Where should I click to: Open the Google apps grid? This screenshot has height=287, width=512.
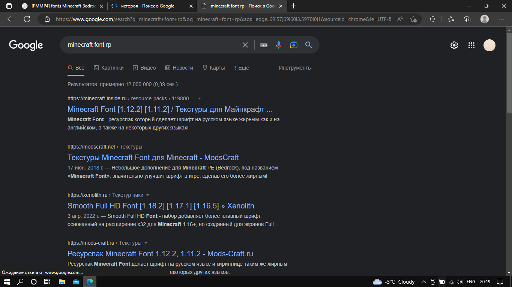click(471, 45)
